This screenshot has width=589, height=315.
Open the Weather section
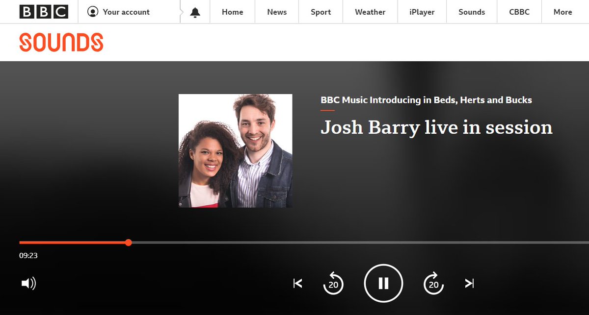pyautogui.click(x=370, y=12)
